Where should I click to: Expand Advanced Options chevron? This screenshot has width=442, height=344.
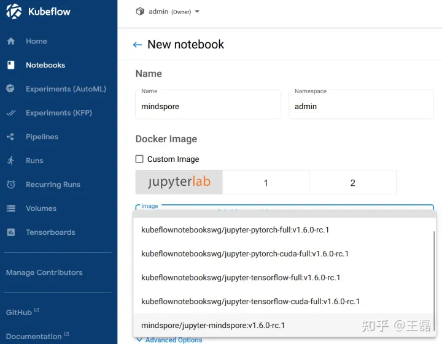[139, 340]
